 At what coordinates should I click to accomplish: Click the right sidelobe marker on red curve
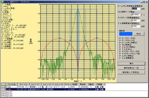(x=97, y=38)
